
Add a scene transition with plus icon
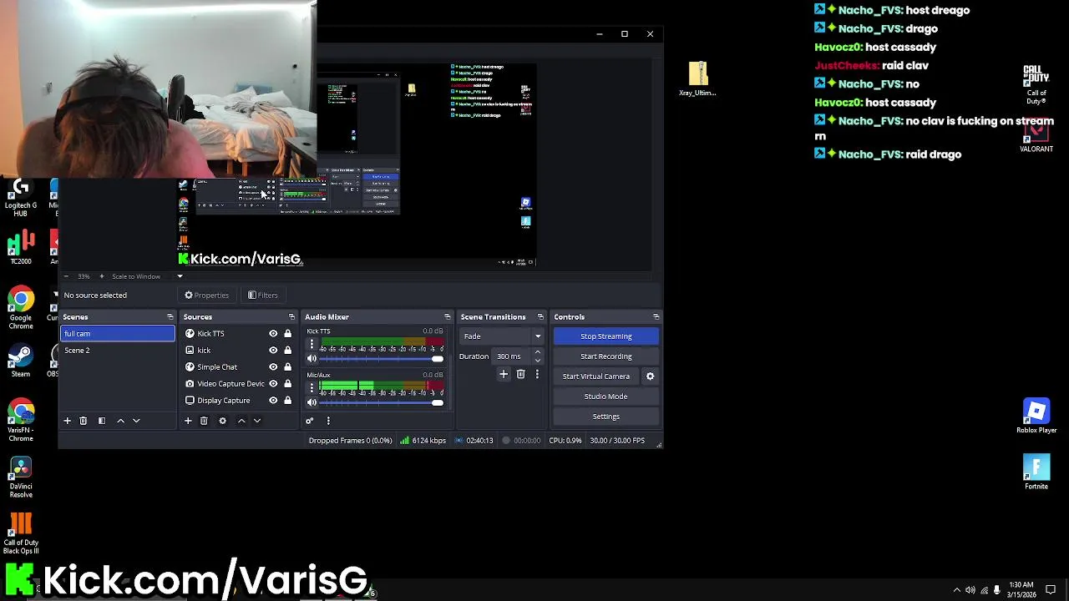[504, 375]
